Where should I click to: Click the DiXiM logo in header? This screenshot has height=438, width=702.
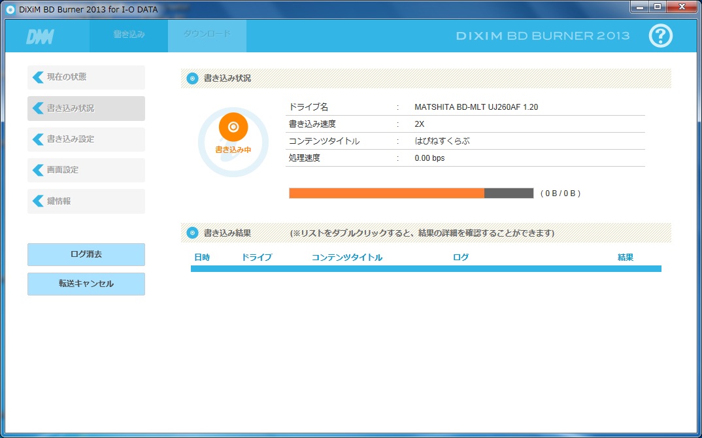tap(40, 37)
